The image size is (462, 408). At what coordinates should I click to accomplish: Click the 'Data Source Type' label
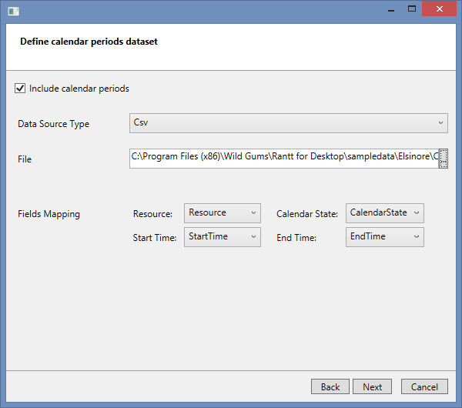53,124
